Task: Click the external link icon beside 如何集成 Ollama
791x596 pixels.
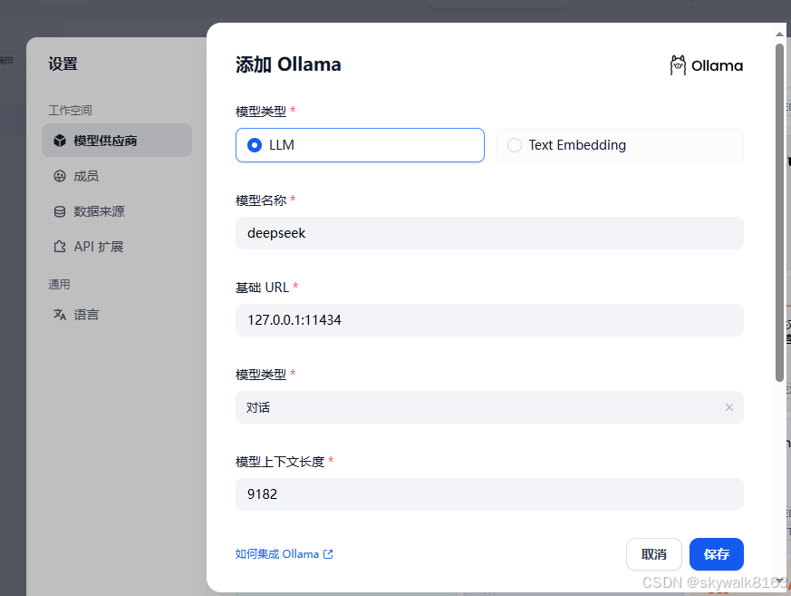Action: click(x=328, y=554)
